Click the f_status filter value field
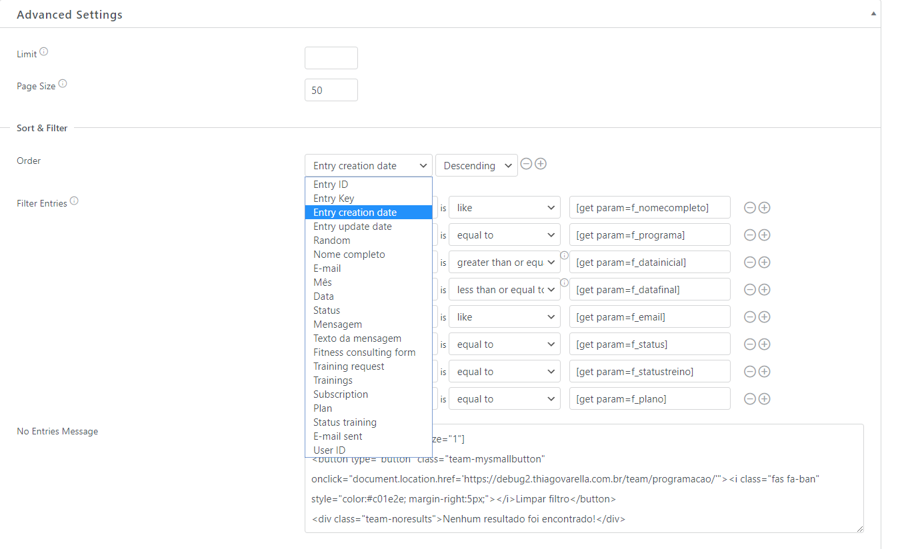This screenshot has height=549, width=908. pyautogui.click(x=649, y=344)
